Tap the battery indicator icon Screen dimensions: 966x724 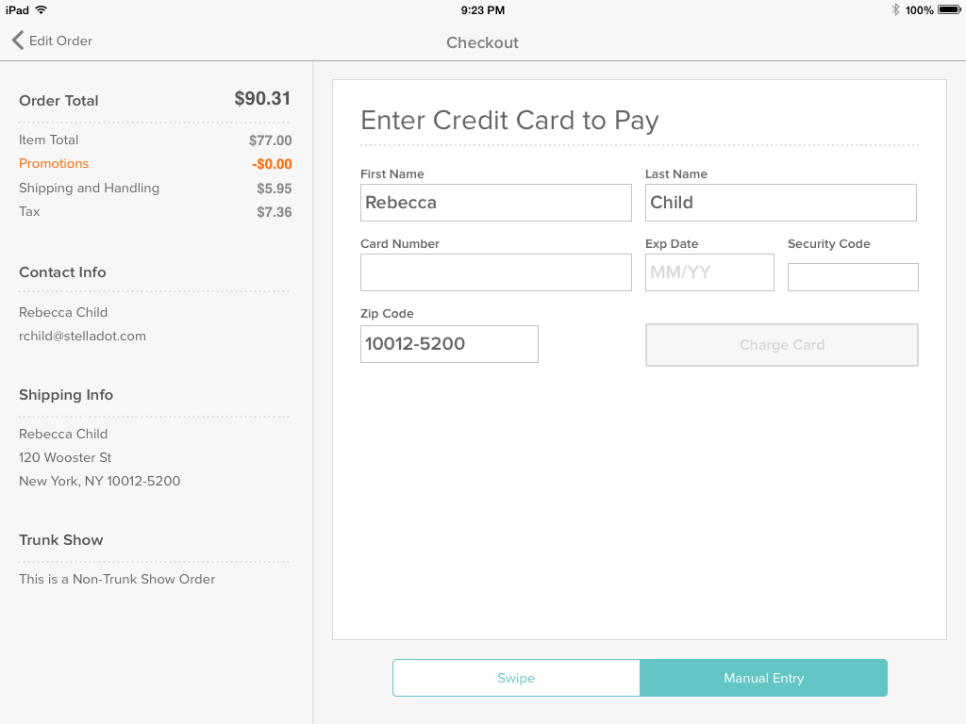click(949, 9)
